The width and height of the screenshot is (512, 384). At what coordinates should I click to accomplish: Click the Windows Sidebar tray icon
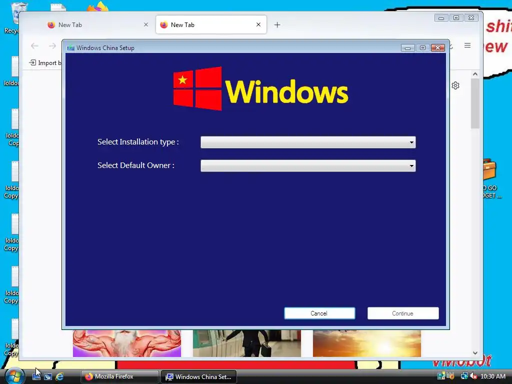[441, 376]
